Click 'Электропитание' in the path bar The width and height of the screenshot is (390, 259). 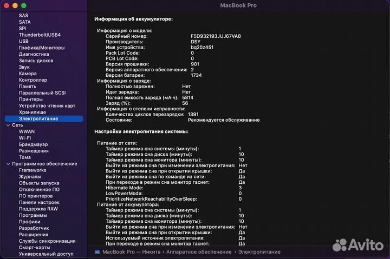click(259, 252)
